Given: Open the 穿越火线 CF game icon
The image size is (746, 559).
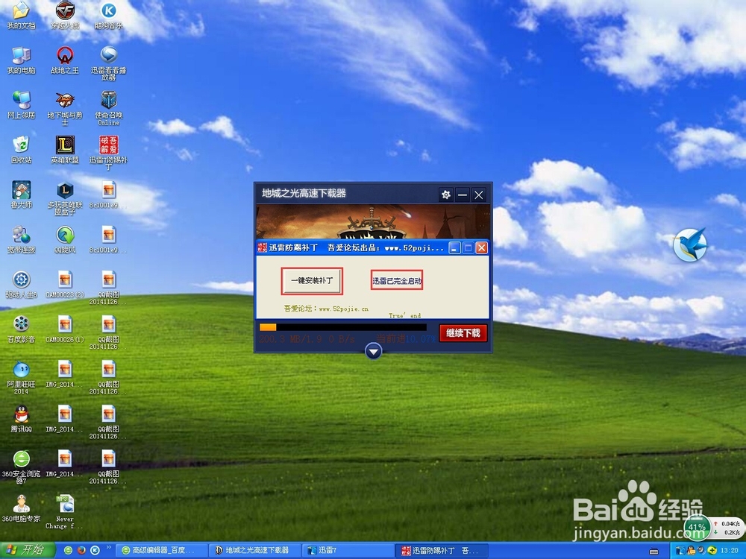Looking at the screenshot, I should [65, 15].
